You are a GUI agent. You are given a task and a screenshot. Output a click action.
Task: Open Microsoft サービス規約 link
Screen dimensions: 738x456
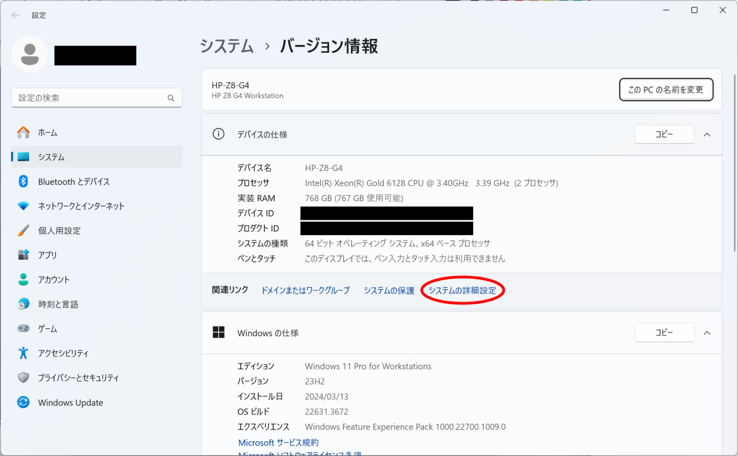pyautogui.click(x=278, y=442)
